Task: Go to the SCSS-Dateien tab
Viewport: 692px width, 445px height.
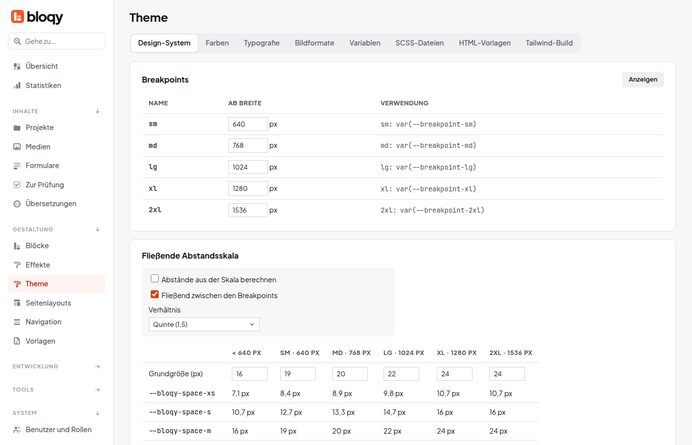Action: tap(420, 43)
